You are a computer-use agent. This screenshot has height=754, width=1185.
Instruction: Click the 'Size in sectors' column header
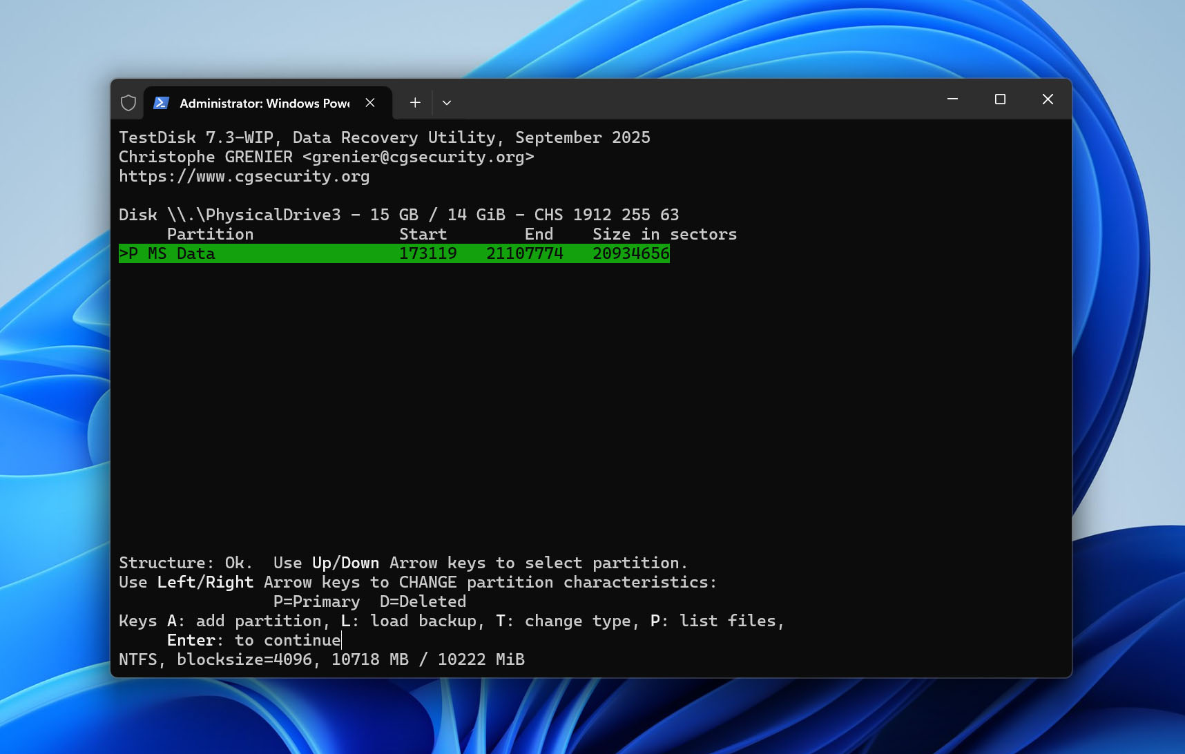(665, 234)
